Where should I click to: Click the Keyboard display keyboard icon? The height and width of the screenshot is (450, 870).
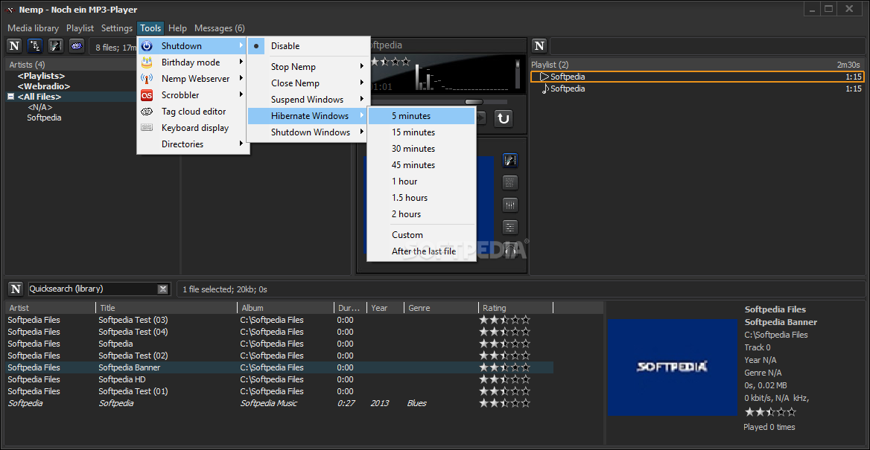coord(147,127)
